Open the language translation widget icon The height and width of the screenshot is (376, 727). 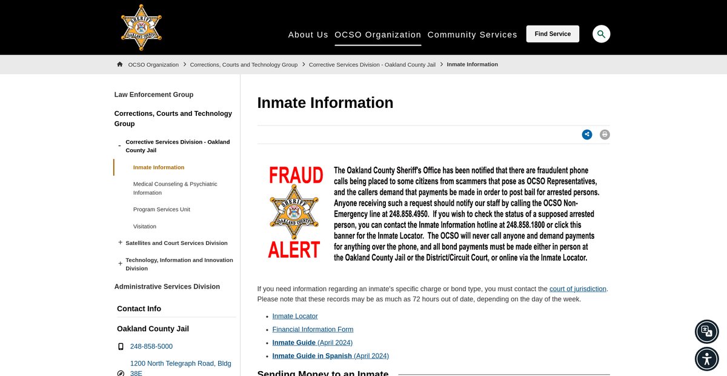click(x=706, y=331)
